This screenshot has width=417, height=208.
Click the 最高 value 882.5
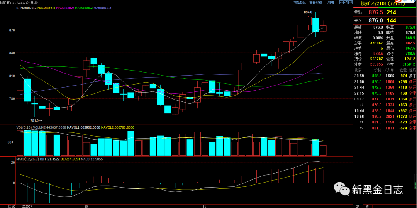410,43
